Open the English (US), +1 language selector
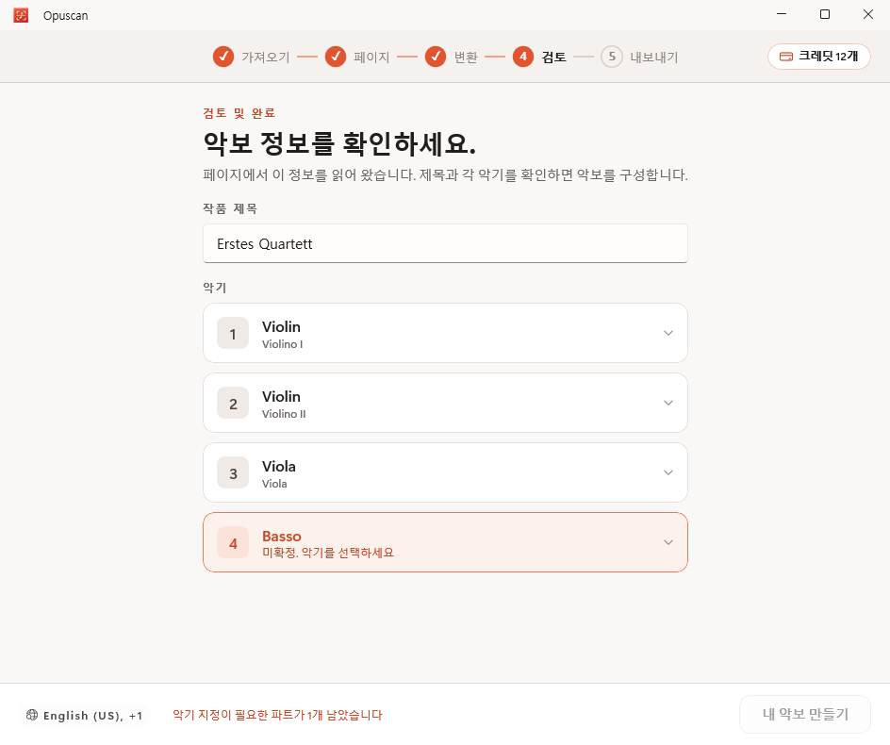 tap(84, 715)
